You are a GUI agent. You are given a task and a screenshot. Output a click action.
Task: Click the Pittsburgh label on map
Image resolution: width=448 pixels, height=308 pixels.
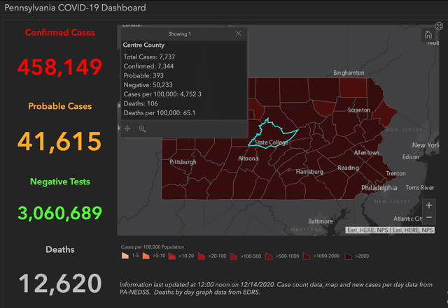183,162
